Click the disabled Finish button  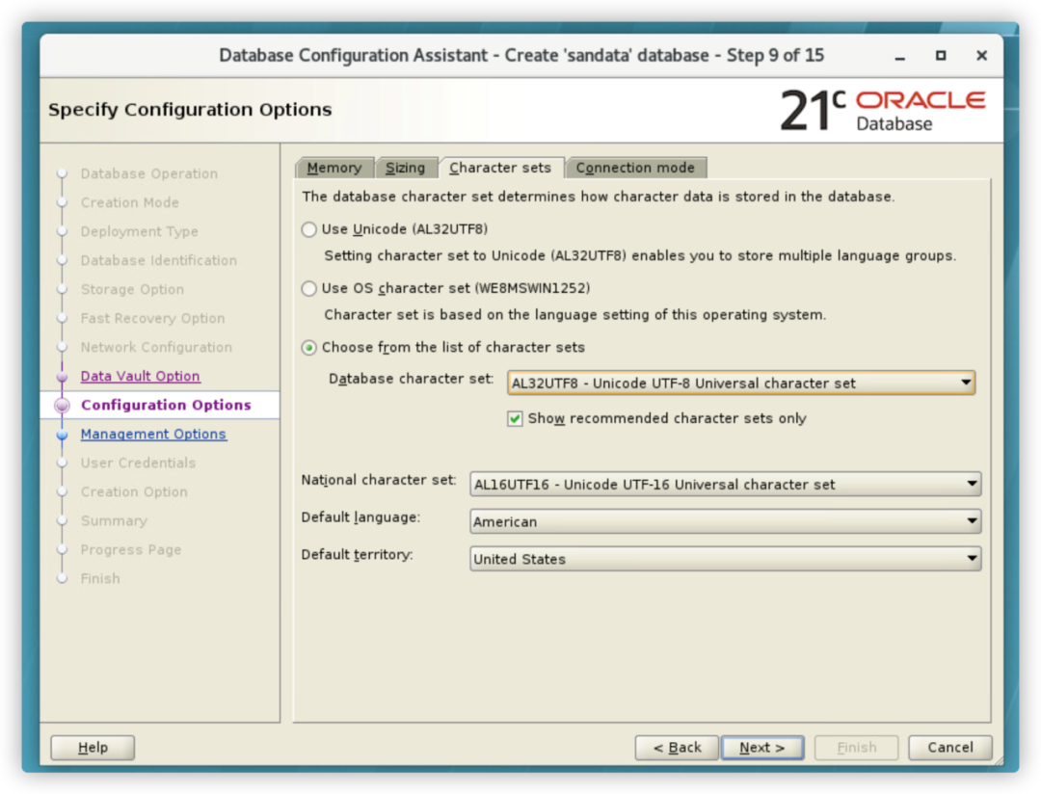click(857, 748)
